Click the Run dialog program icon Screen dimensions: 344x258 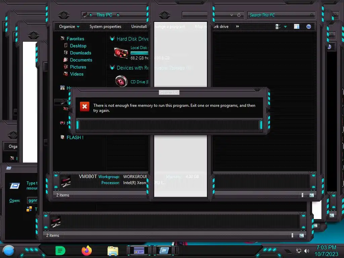(15, 186)
